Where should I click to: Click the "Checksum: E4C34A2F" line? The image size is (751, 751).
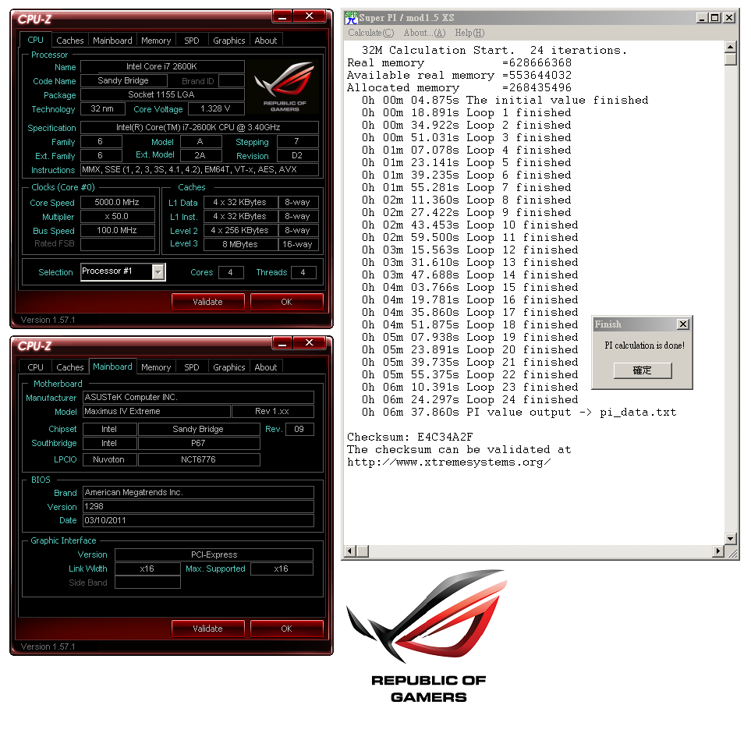point(410,437)
